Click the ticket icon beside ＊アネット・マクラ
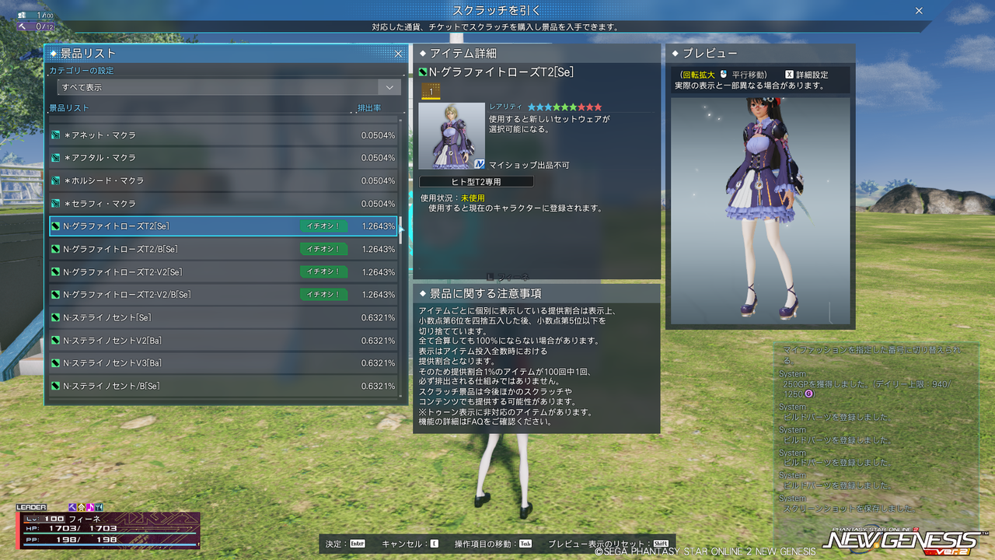This screenshot has height=560, width=995. (x=56, y=135)
